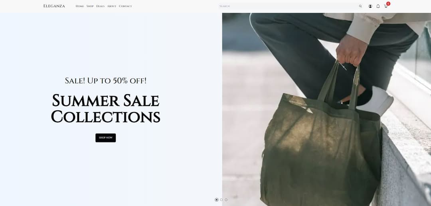Click the Sale Up to 50% off text

click(x=105, y=81)
